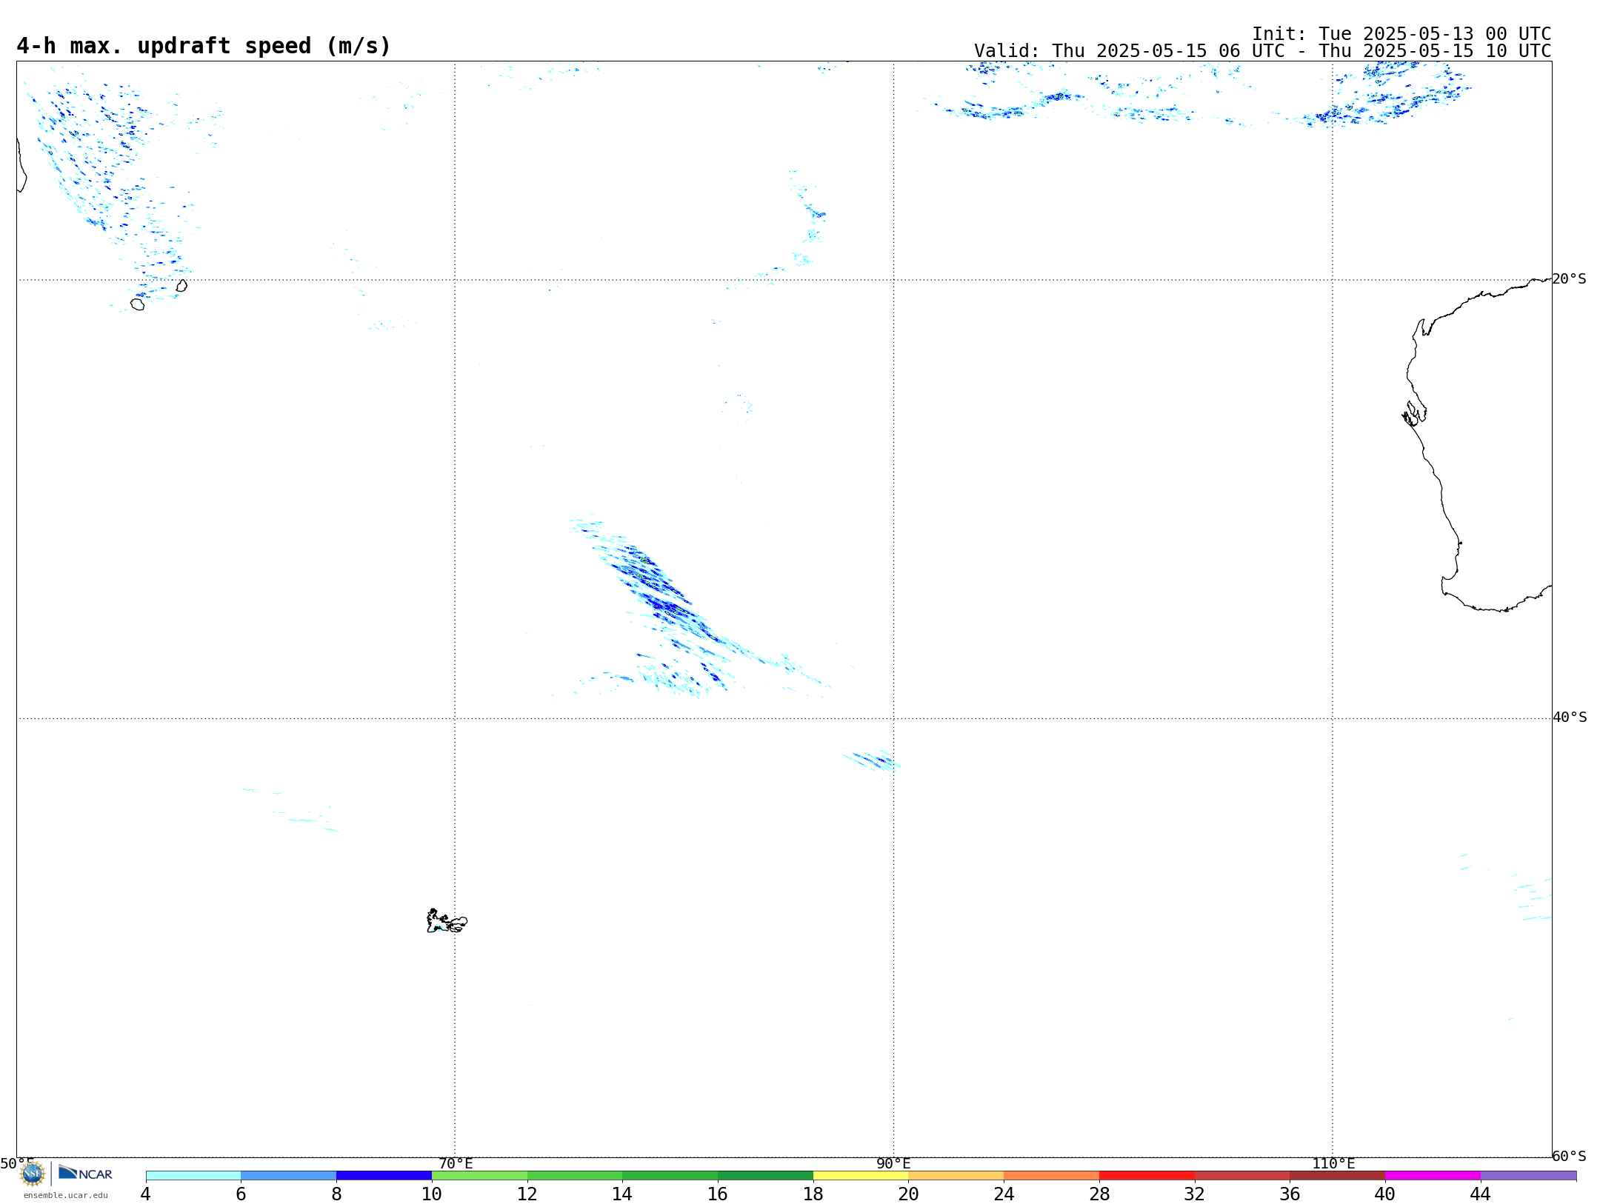The width and height of the screenshot is (1600, 1204).
Task: Click the magenta 40-44 color swatch
Action: tap(1433, 1176)
